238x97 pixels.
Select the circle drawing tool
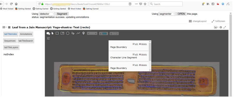coord(68,33)
